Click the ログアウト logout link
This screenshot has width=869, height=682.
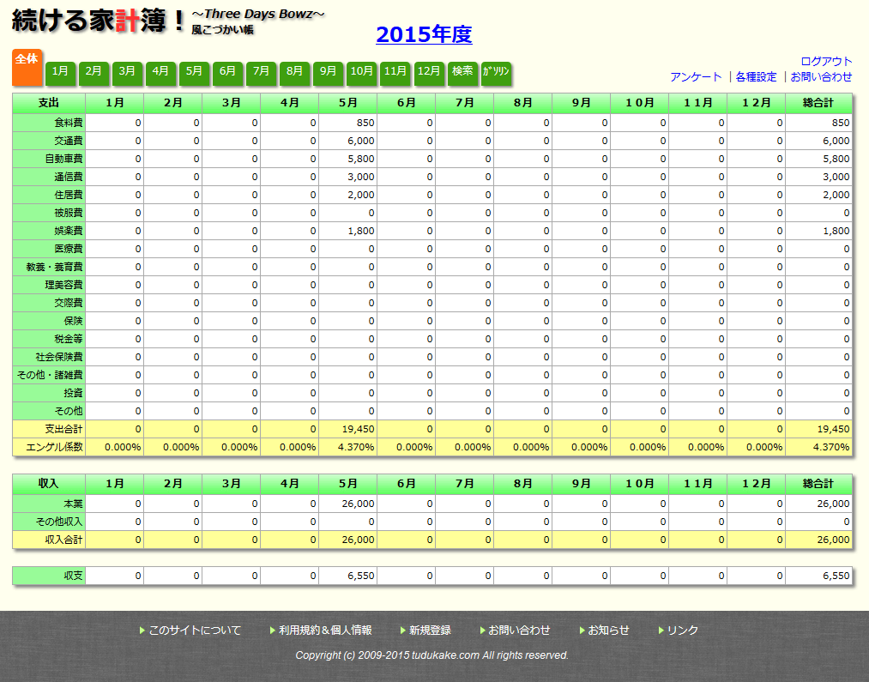click(x=826, y=61)
